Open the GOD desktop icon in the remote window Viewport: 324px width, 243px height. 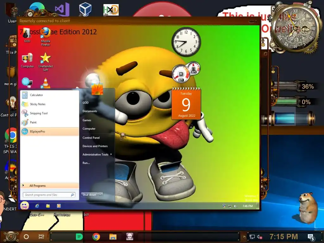tap(27, 35)
